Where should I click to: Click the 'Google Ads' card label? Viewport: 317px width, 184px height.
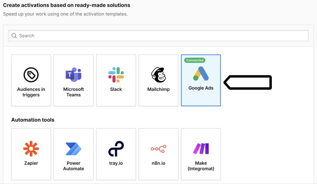tap(201, 88)
